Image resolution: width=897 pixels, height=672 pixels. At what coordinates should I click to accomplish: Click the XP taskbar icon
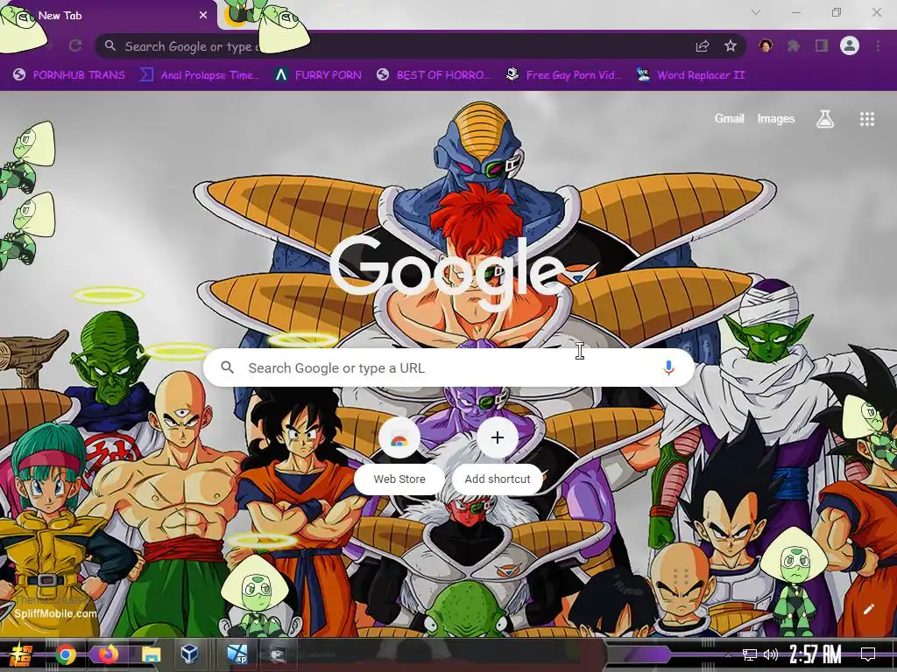(x=237, y=654)
